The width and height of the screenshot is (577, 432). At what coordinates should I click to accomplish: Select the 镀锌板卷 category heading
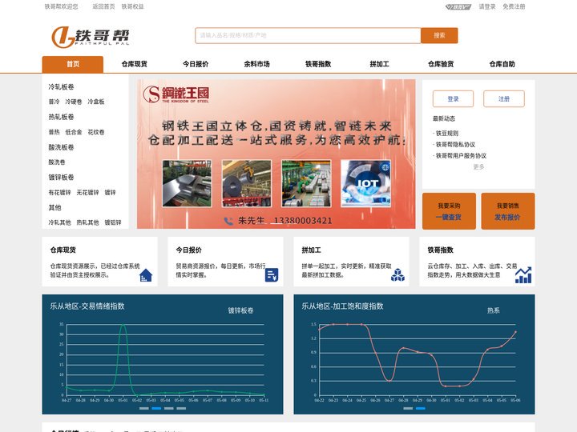(61, 178)
